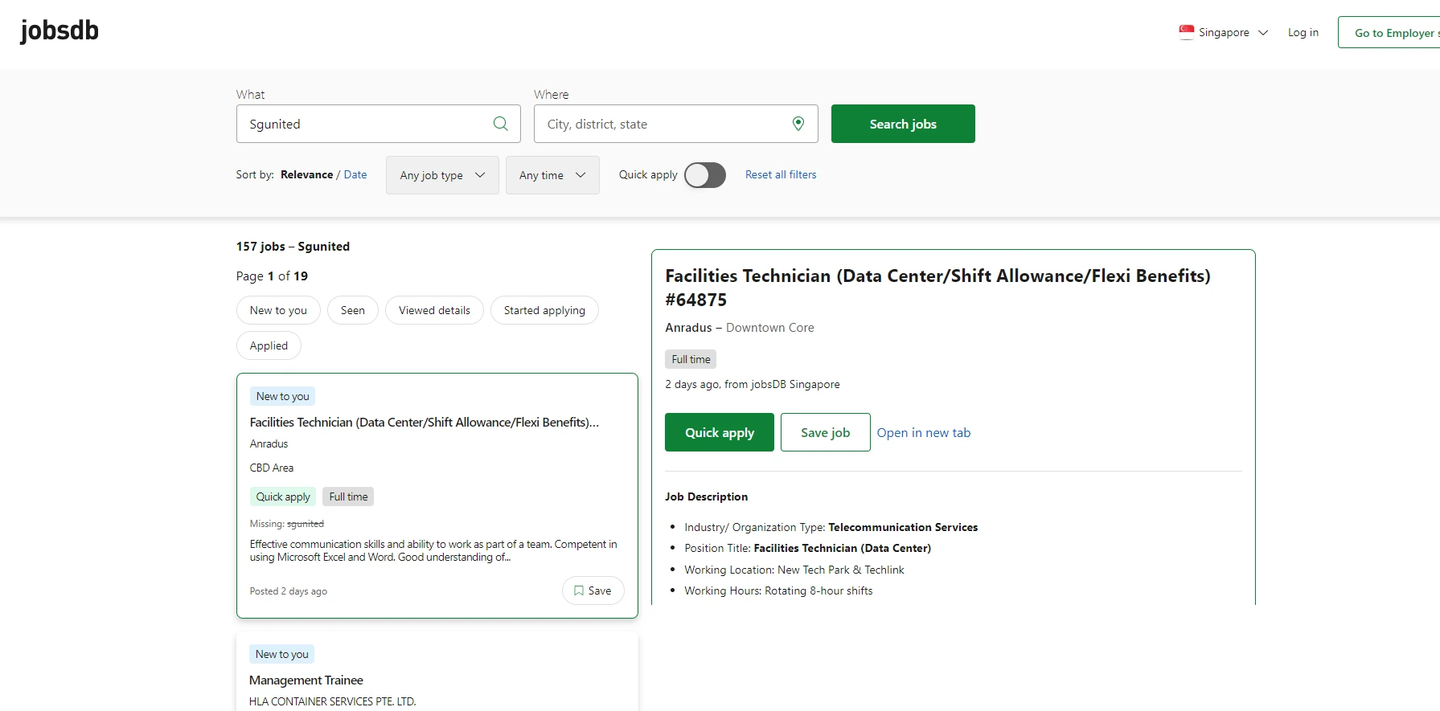Open Facilities Technician job card title
The width and height of the screenshot is (1440, 711).
[424, 422]
